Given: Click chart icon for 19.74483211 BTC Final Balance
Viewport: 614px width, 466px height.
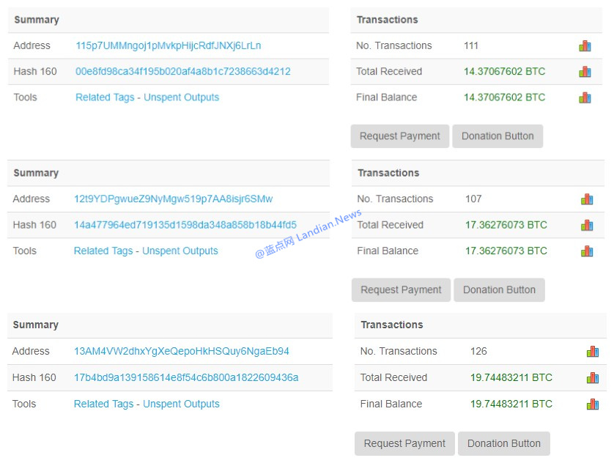Looking at the screenshot, I should point(593,404).
